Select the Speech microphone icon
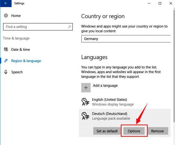 click(x=6, y=72)
